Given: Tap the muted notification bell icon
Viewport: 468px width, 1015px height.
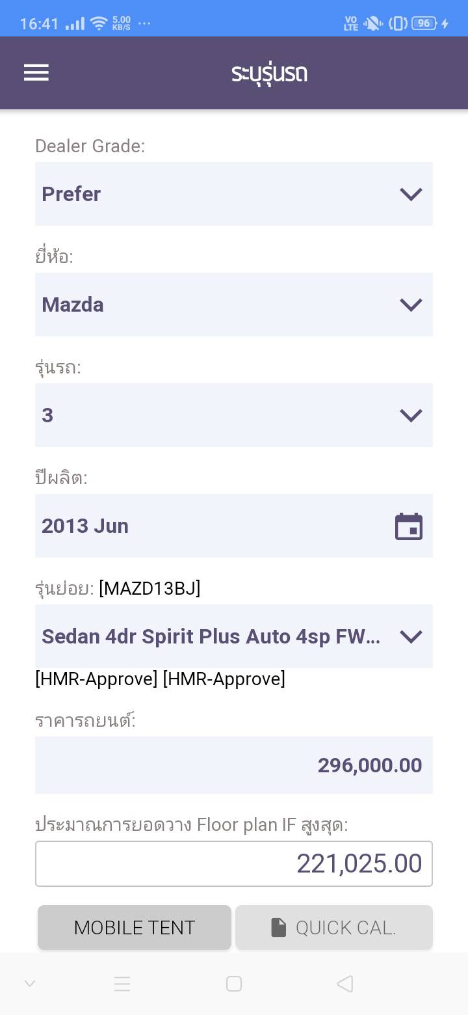Looking at the screenshot, I should [x=373, y=24].
